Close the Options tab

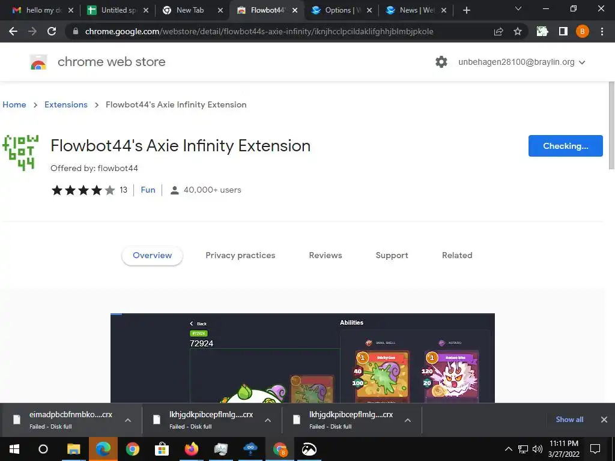point(369,11)
